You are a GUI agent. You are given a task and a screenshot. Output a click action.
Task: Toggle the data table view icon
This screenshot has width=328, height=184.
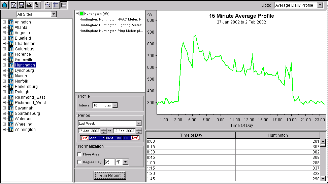(x=64, y=5)
